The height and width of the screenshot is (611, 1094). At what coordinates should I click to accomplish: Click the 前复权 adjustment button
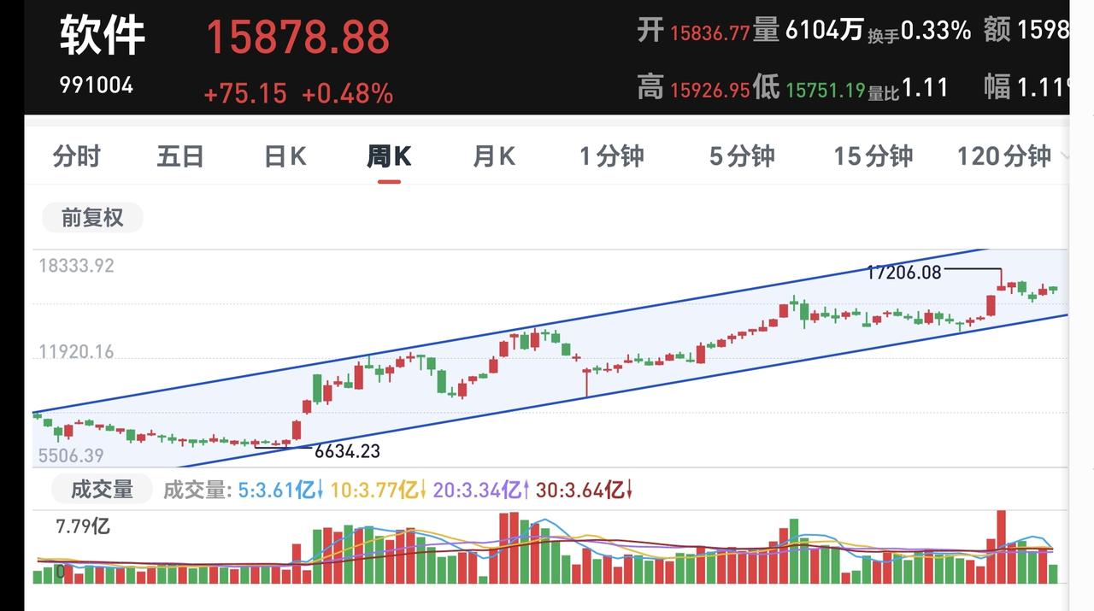tap(92, 218)
